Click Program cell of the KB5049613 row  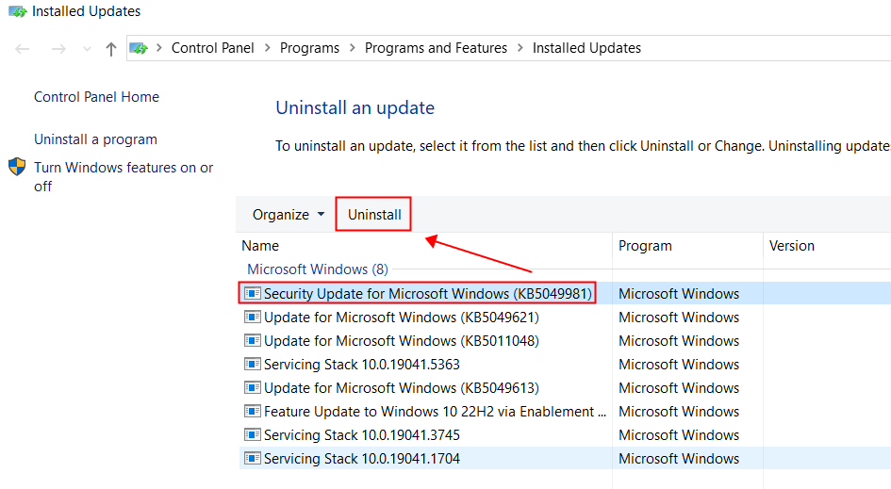679,388
